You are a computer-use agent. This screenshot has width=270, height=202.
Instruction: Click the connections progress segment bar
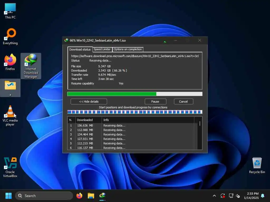pos(135,112)
